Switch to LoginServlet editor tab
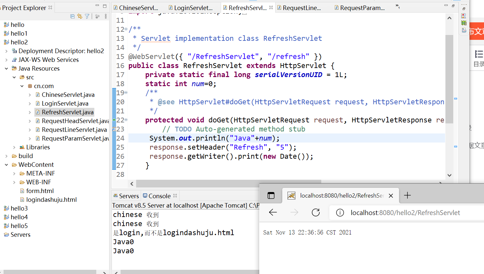The height and width of the screenshot is (274, 484). pyautogui.click(x=191, y=8)
